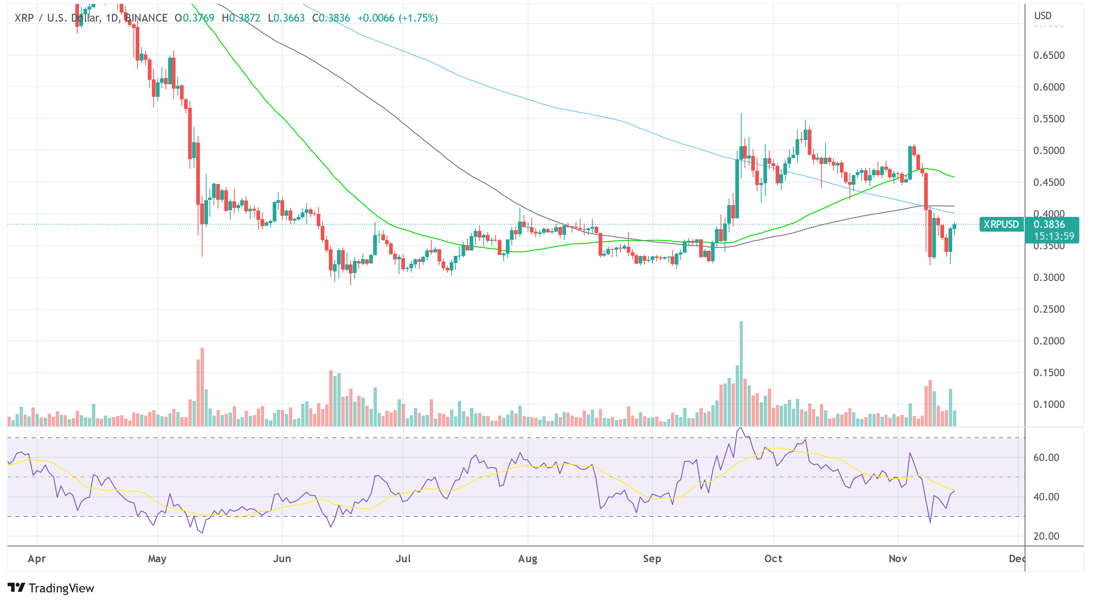Click the 0.2500 price axis label

pyautogui.click(x=1049, y=309)
